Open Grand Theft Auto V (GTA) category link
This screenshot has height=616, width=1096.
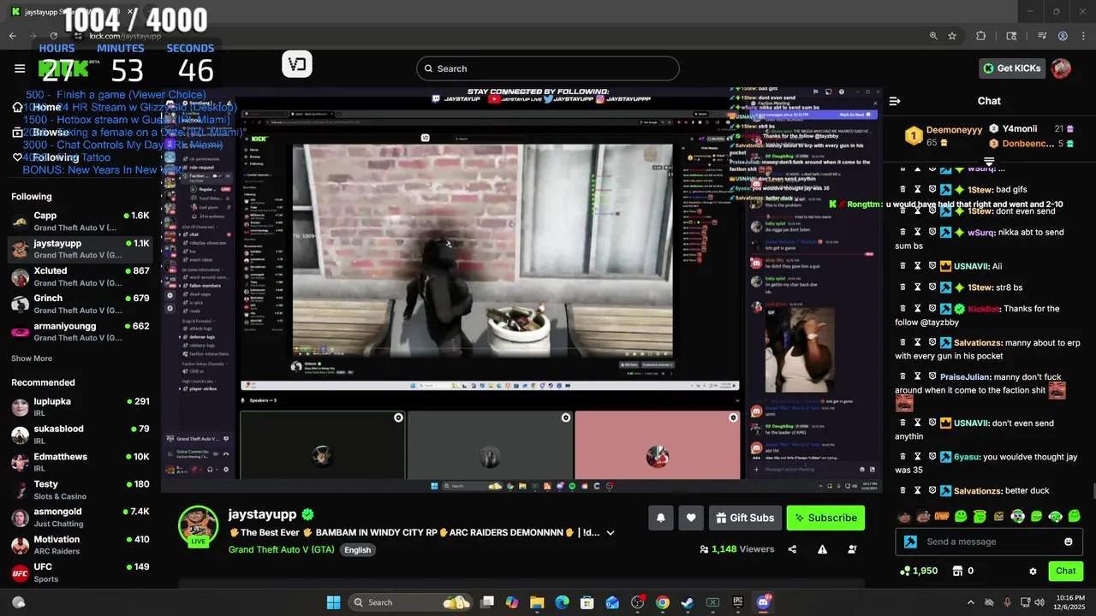[x=282, y=549]
